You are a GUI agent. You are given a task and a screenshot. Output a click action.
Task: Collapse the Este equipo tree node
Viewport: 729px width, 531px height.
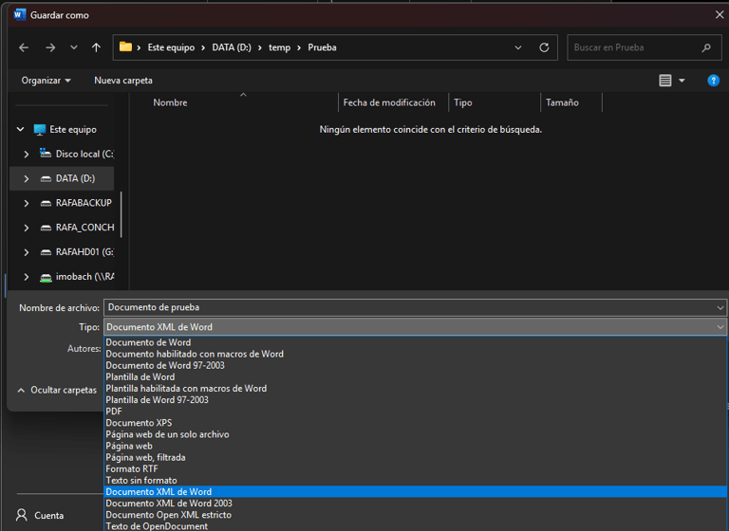pyautogui.click(x=20, y=129)
